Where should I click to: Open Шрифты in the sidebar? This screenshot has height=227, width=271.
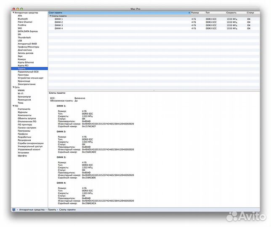22,156
